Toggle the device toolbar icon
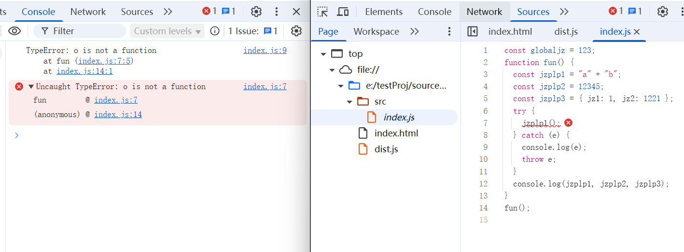684x252 pixels. (x=343, y=12)
